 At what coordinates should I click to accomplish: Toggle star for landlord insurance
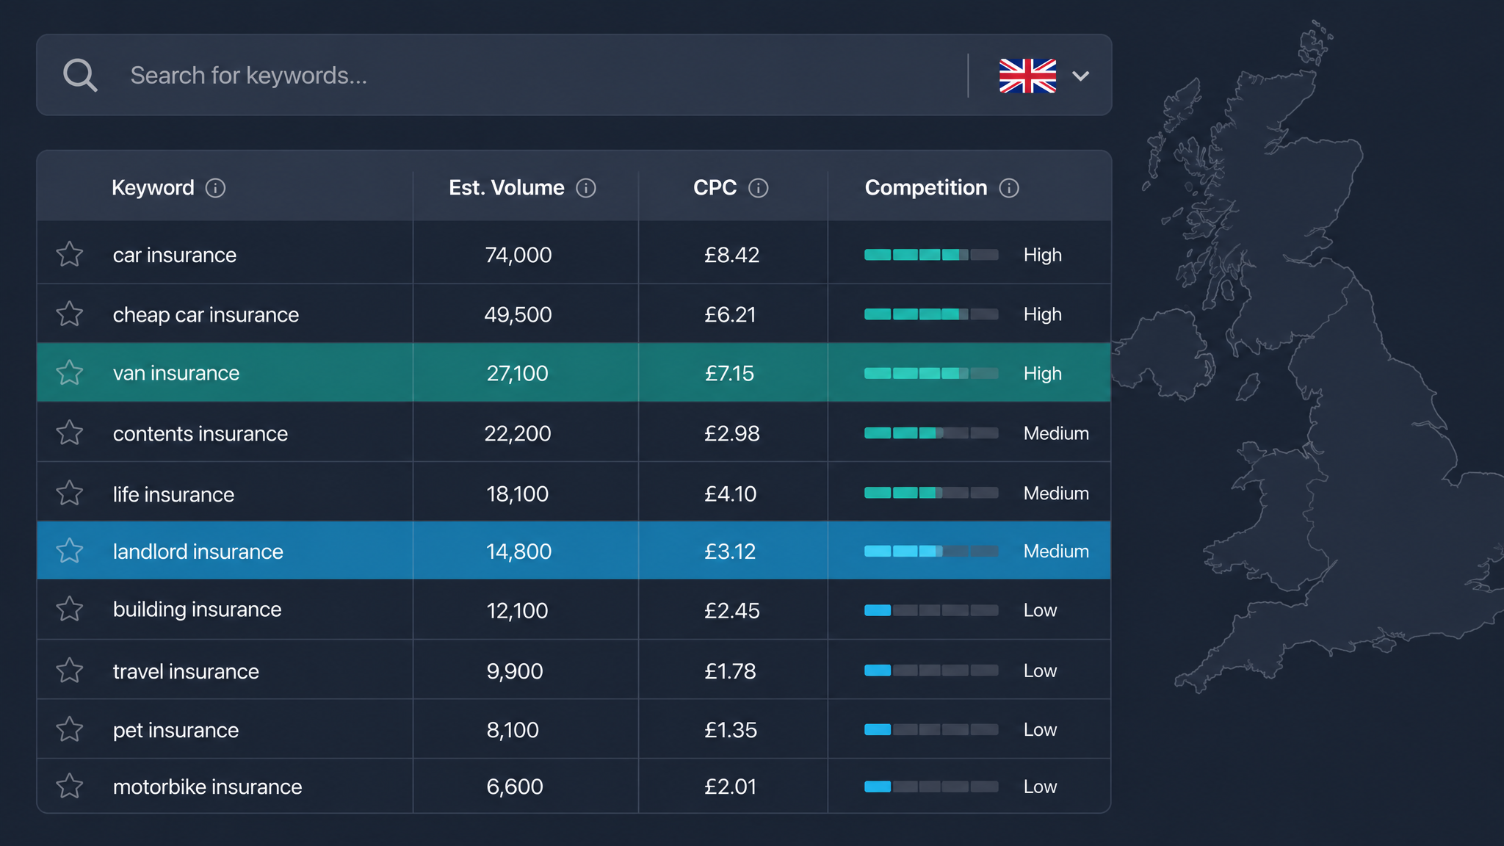(x=70, y=550)
